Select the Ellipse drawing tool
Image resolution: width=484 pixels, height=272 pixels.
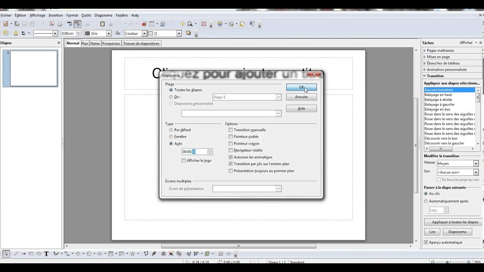pos(39,254)
